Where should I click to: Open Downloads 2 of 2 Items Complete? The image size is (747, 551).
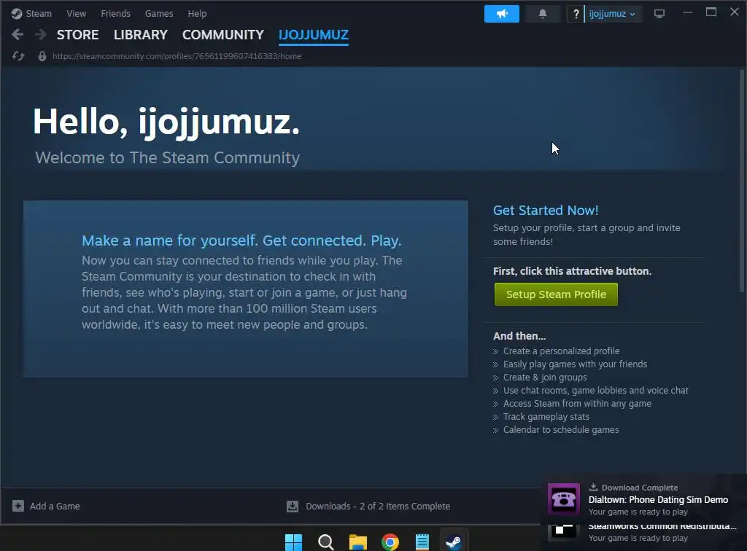pyautogui.click(x=378, y=507)
